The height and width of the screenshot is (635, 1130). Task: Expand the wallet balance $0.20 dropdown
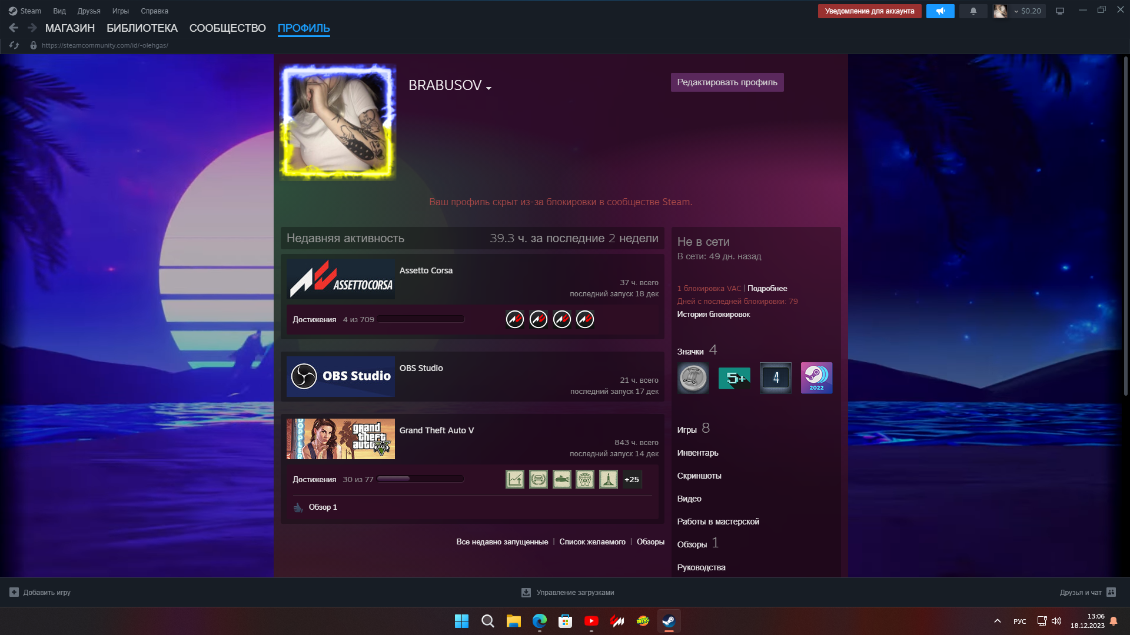[1028, 11]
